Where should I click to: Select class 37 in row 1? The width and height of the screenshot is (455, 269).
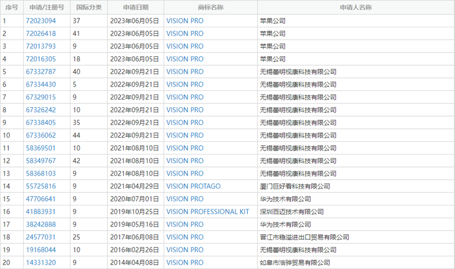click(x=76, y=21)
